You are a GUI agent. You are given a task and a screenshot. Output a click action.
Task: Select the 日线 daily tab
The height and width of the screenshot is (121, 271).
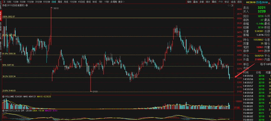pos(54,2)
